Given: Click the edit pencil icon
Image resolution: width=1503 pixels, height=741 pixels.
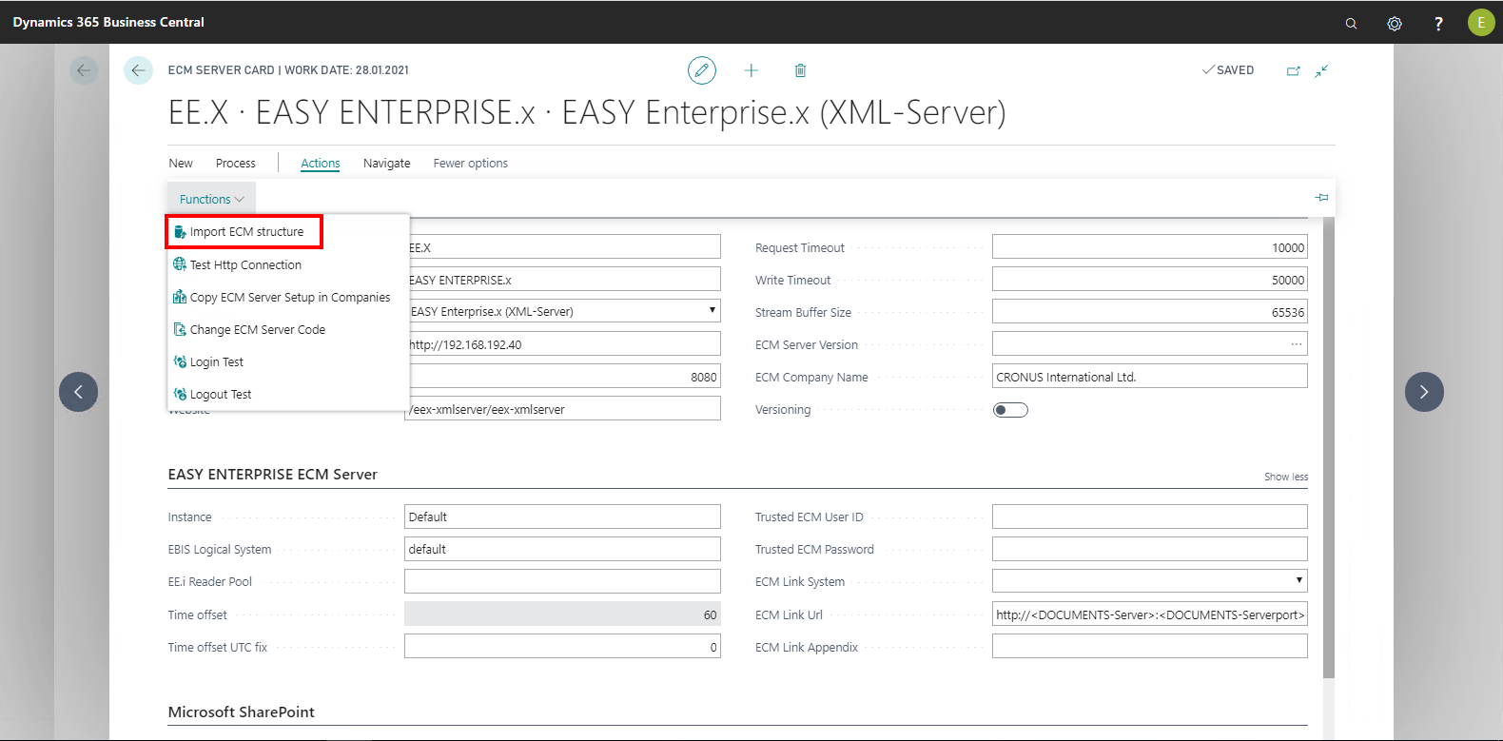Looking at the screenshot, I should (x=701, y=70).
